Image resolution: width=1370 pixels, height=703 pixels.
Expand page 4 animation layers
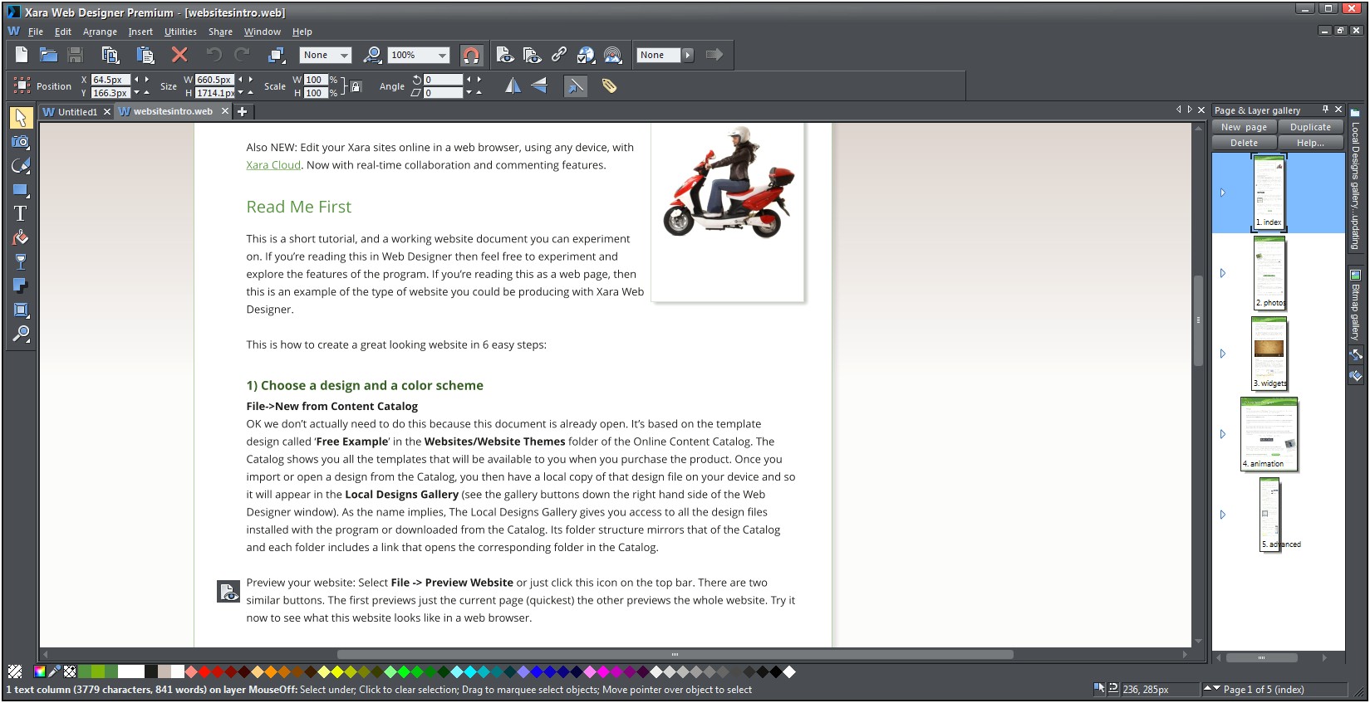click(x=1223, y=434)
